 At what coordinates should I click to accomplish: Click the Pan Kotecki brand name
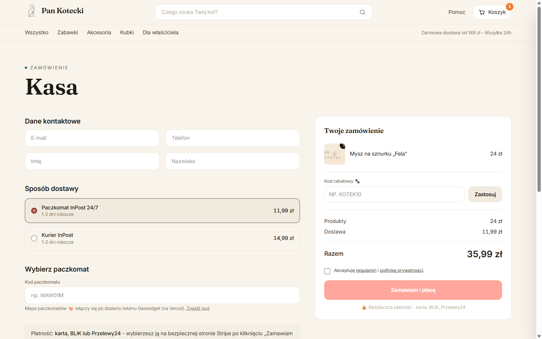point(62,11)
